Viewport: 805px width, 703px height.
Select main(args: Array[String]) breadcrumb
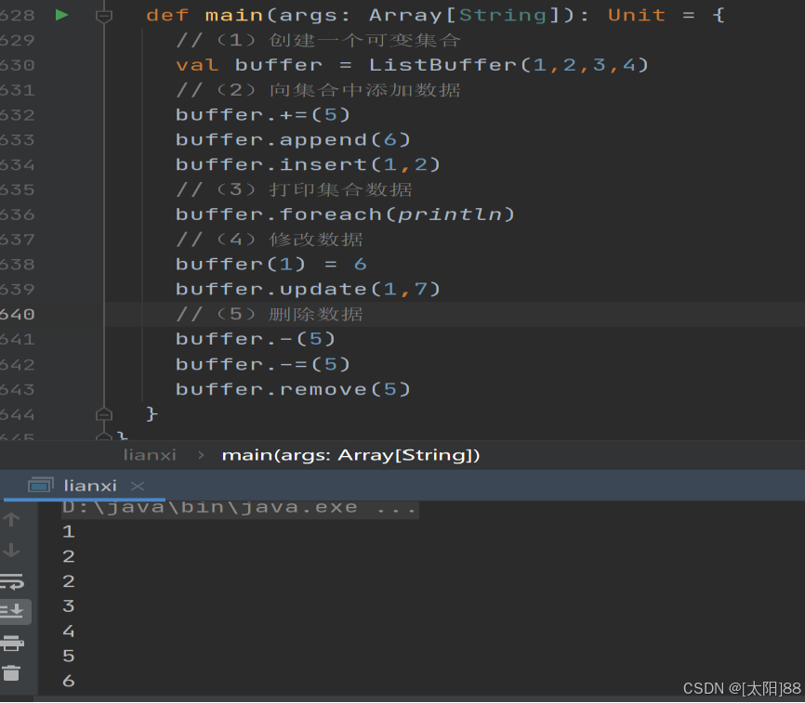[350, 455]
